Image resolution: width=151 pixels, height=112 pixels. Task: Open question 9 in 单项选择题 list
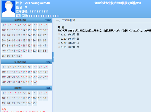click(45, 25)
